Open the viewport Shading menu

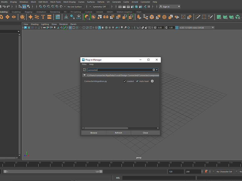(34, 24)
